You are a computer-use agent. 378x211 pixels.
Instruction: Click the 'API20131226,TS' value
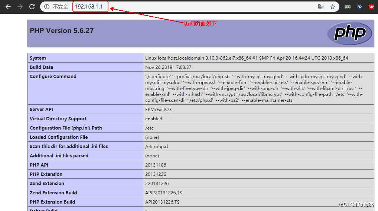click(x=162, y=202)
